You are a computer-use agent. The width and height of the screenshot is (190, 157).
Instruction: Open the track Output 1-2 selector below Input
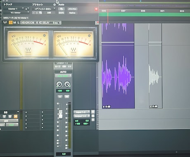(x=82, y=116)
